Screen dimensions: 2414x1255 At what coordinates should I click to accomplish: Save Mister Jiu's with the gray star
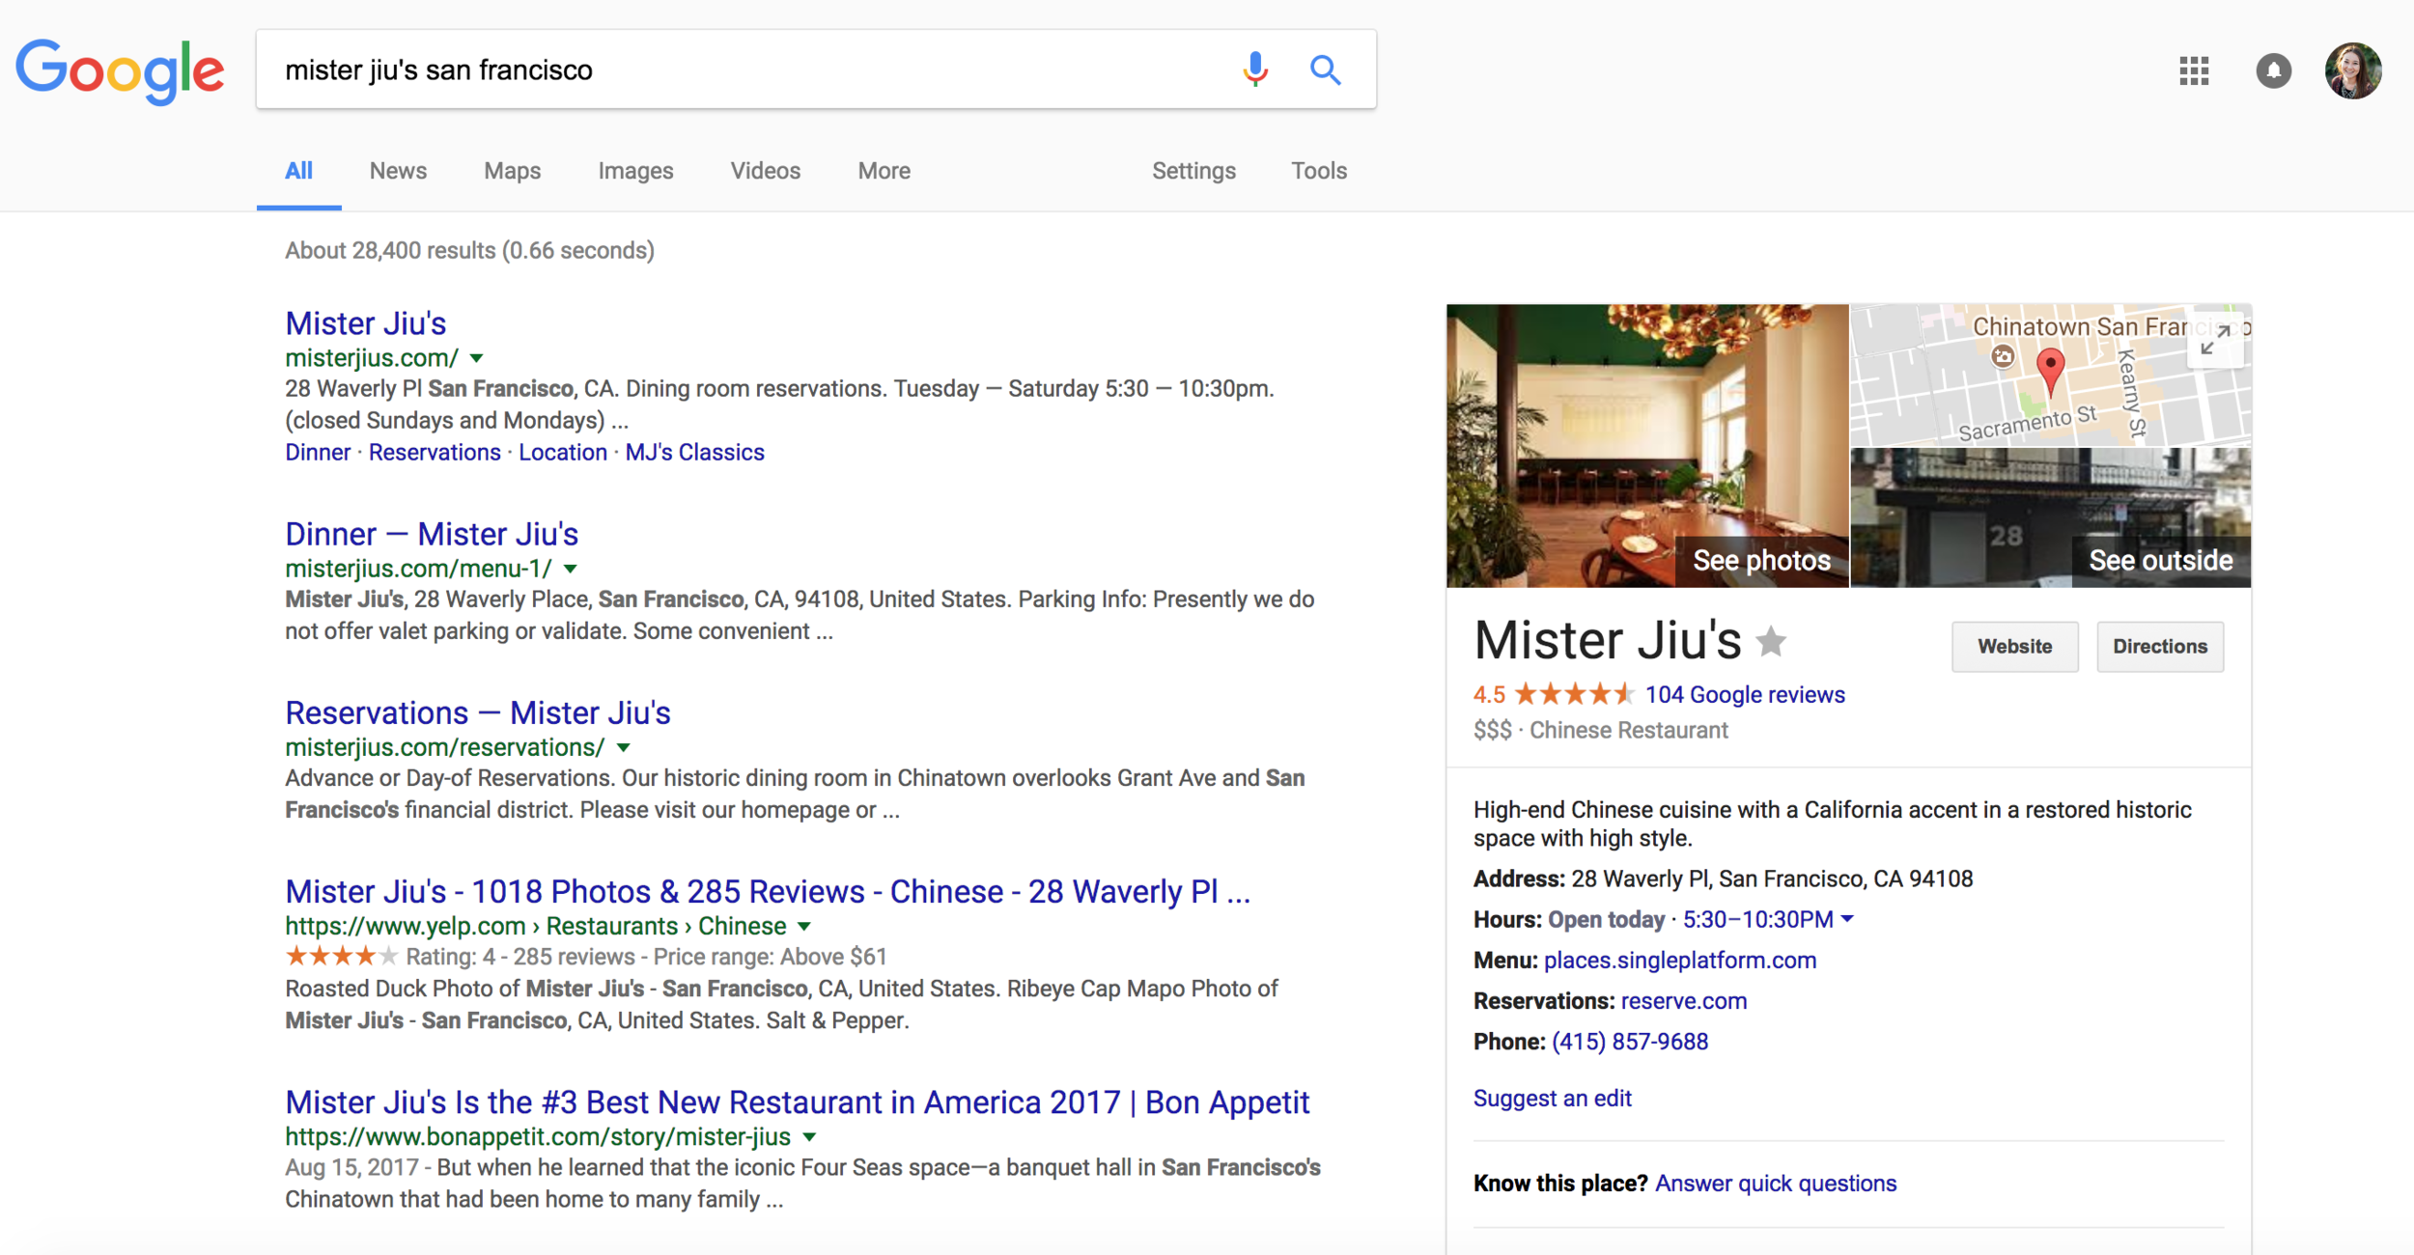coord(1771,641)
